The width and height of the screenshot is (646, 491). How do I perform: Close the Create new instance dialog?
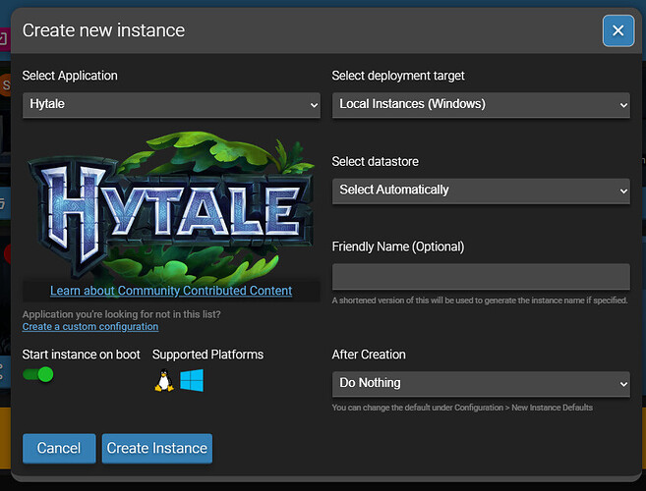pos(617,31)
